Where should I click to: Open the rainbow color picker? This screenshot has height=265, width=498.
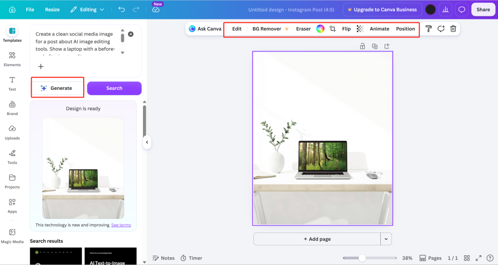pos(320,29)
